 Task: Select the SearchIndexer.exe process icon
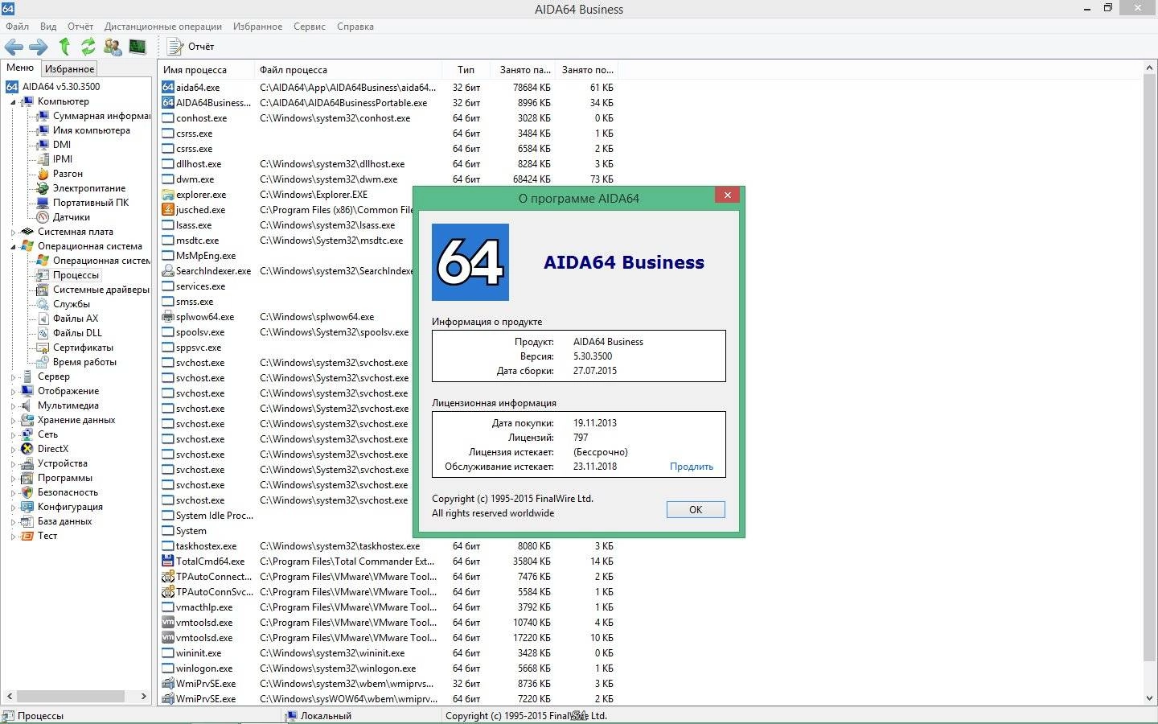(168, 270)
